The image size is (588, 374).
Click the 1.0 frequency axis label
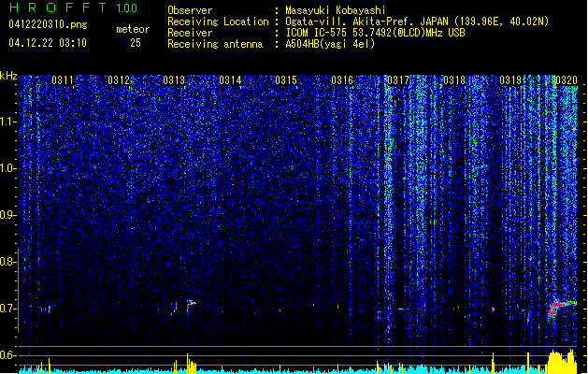(7, 168)
